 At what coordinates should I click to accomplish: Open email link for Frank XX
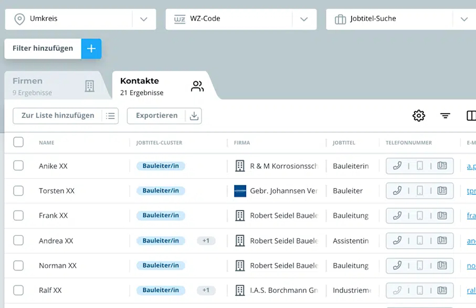point(471,216)
